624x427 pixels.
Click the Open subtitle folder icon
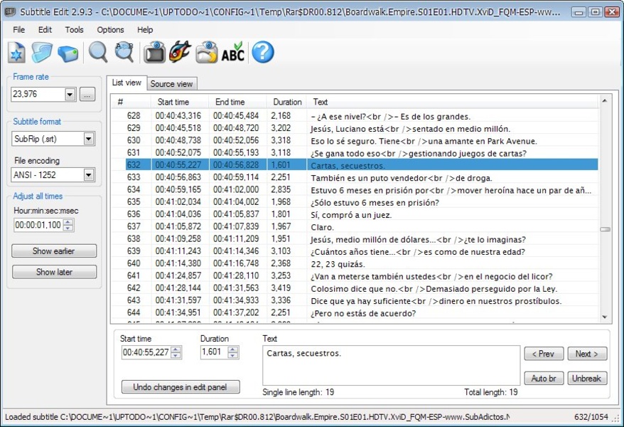tap(42, 53)
